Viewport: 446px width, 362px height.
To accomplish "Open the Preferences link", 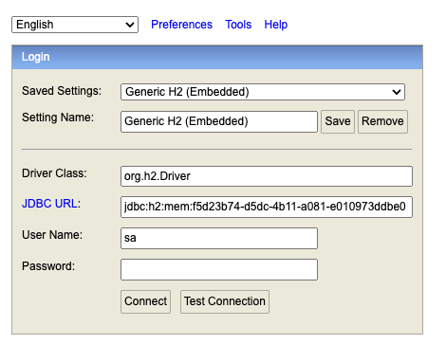I will click(181, 25).
